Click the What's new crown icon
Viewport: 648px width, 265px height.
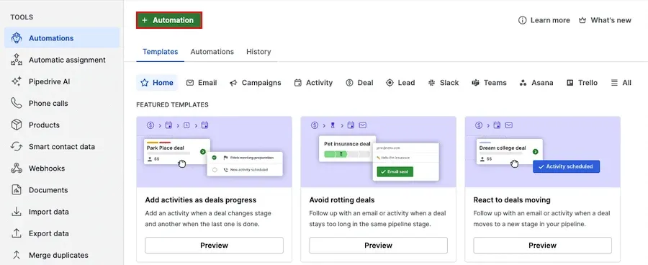[x=582, y=20]
